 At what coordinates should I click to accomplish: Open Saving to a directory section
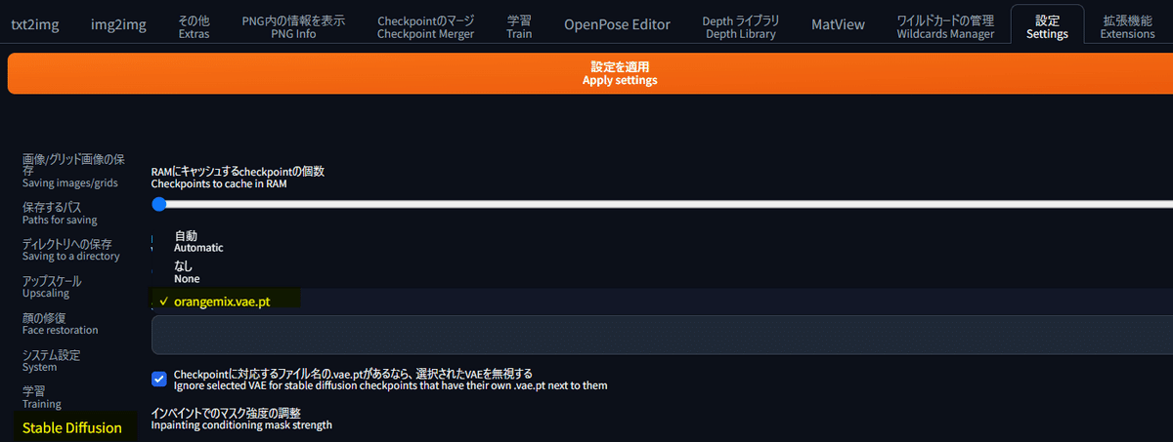pyautogui.click(x=70, y=249)
